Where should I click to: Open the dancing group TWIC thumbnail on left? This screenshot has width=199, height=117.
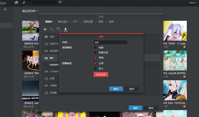tap(31, 61)
